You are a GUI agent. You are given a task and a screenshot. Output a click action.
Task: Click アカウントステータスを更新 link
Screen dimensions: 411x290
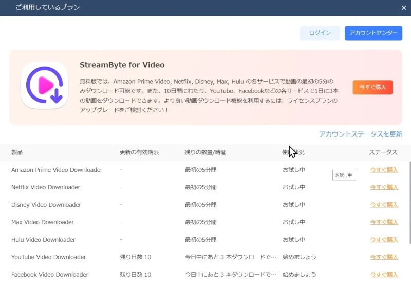(361, 134)
